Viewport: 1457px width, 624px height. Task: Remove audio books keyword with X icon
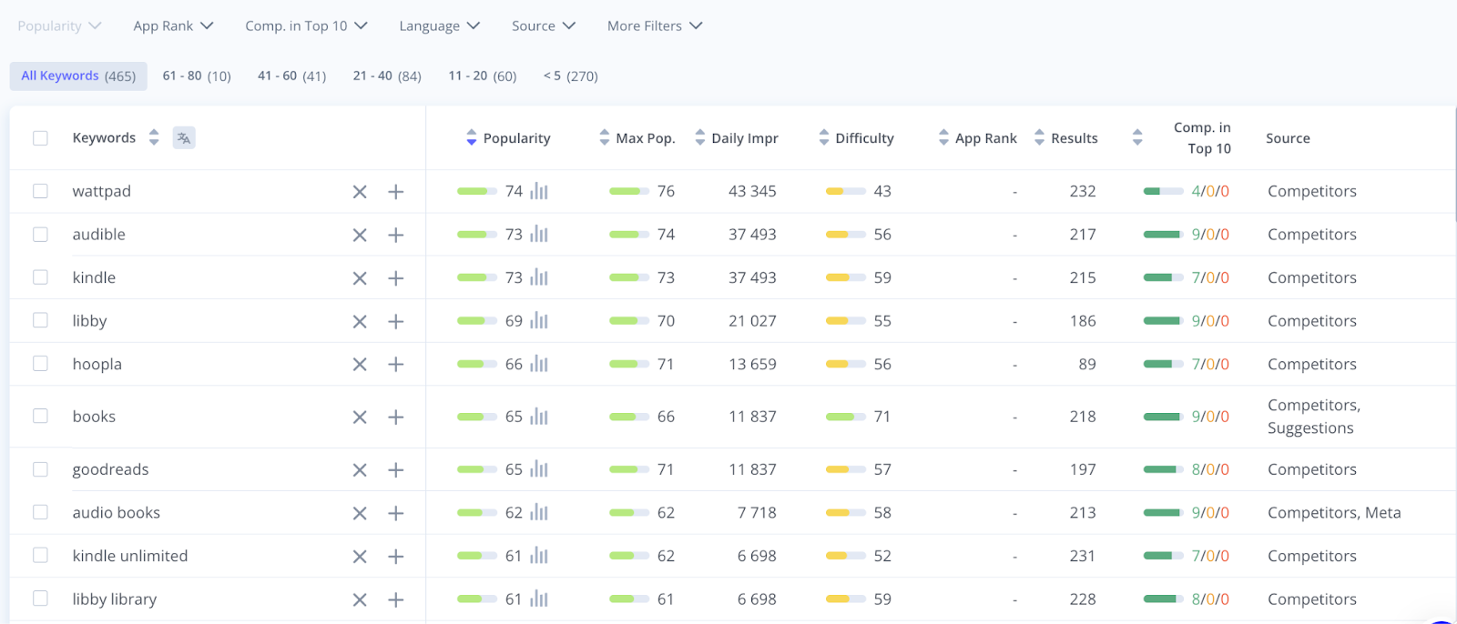click(x=360, y=514)
